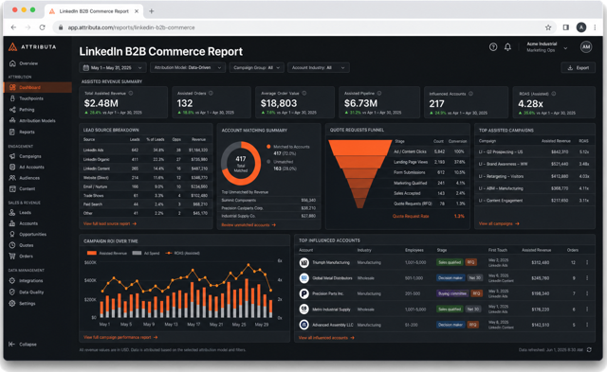Image resolution: width=607 pixels, height=372 pixels.
Task: Open row menu for Metro Industrial Supply
Action: point(587,309)
